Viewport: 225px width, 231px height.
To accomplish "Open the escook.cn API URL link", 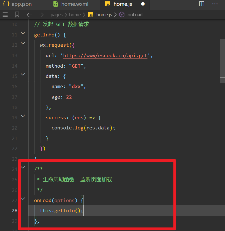I will pos(105,56).
